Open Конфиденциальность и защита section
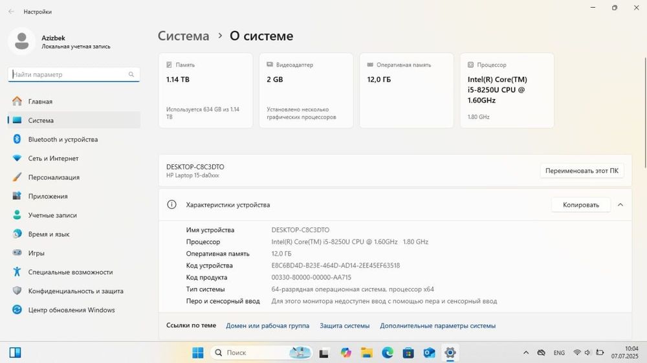 [74, 291]
